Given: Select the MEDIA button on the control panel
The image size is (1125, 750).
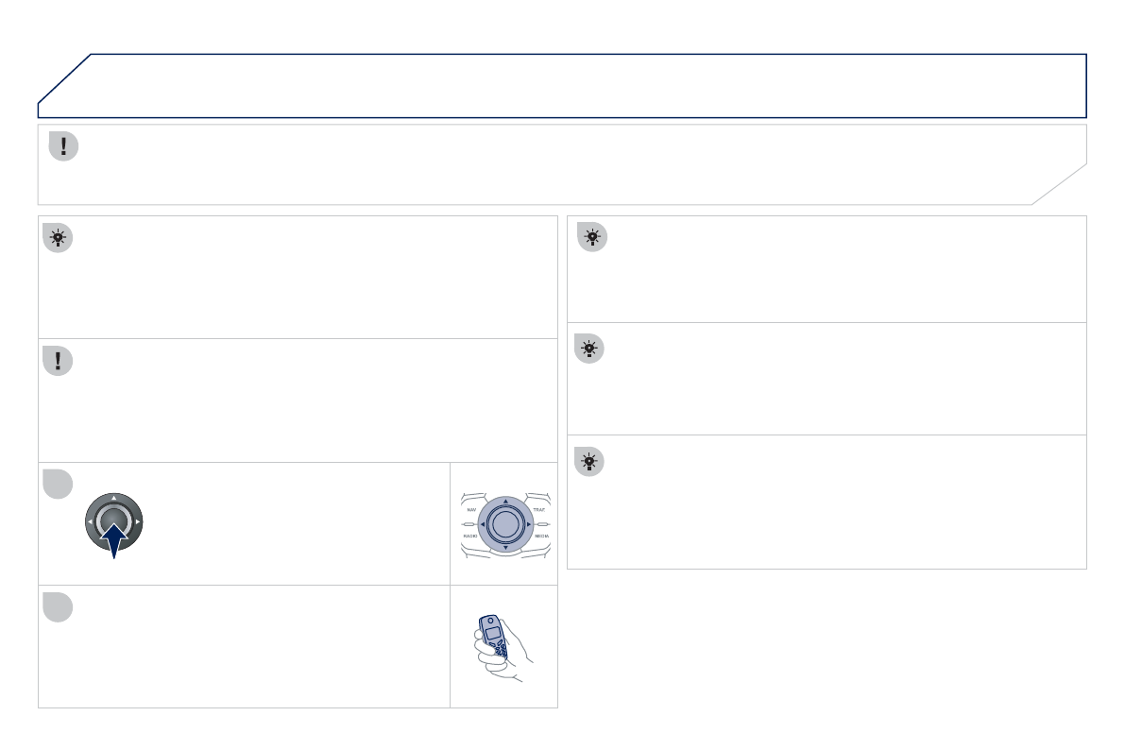Looking at the screenshot, I should 541,536.
